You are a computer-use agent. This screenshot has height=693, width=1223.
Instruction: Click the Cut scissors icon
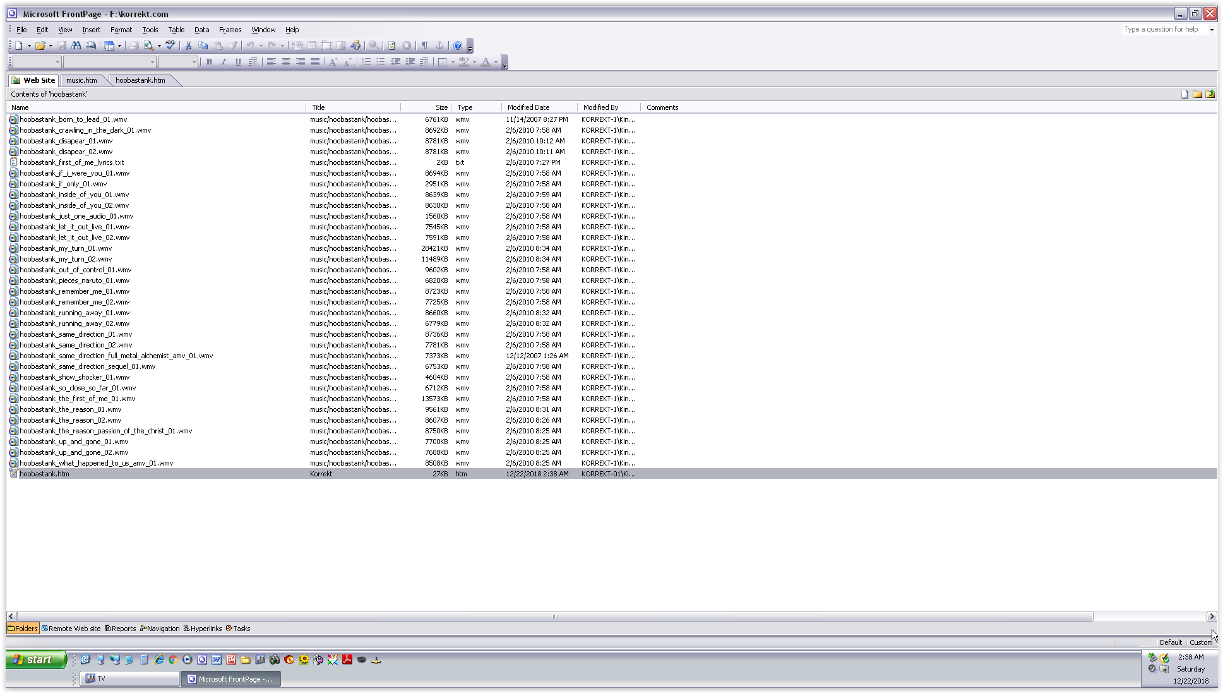click(x=188, y=45)
